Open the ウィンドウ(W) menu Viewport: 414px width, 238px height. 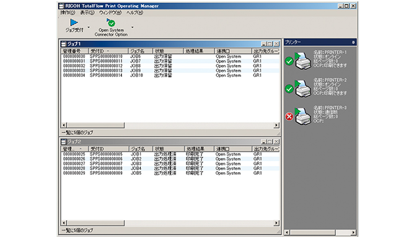(110, 12)
